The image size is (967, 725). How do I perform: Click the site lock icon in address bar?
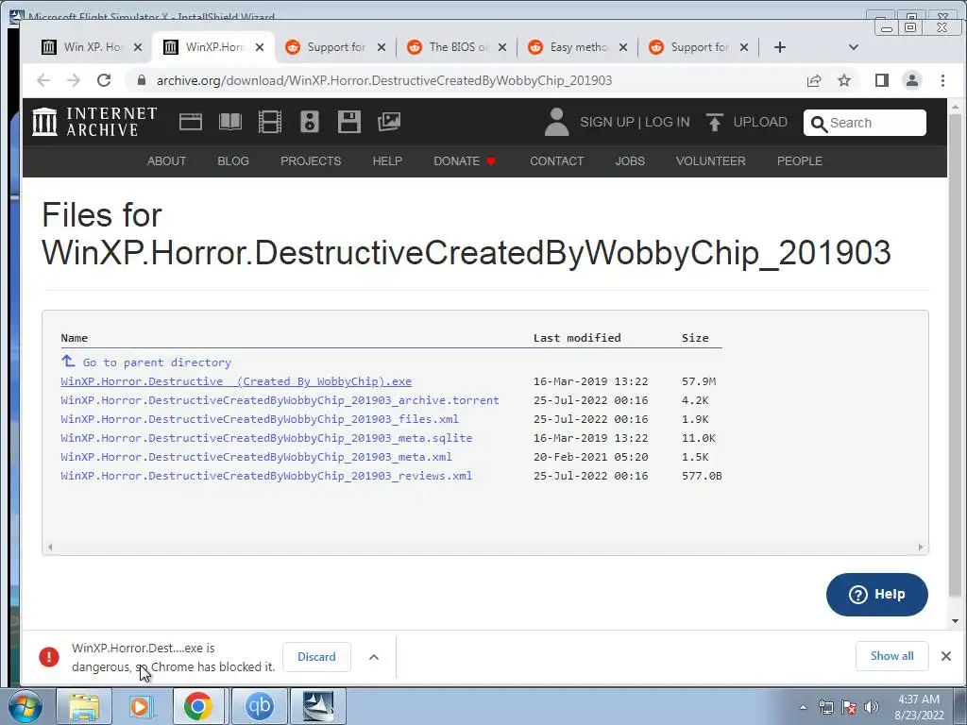pyautogui.click(x=142, y=80)
